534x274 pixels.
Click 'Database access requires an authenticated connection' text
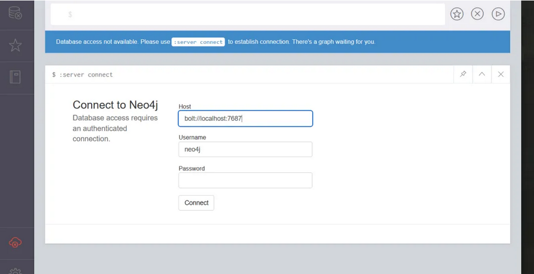pos(115,129)
